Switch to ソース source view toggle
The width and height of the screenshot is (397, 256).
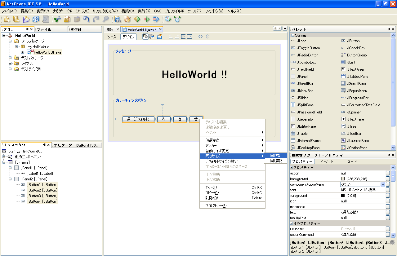[x=112, y=37]
